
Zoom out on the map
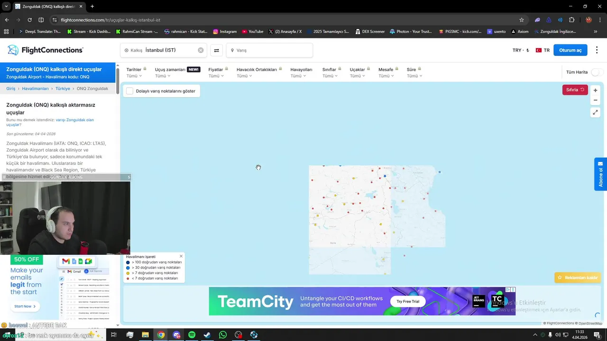tap(595, 100)
